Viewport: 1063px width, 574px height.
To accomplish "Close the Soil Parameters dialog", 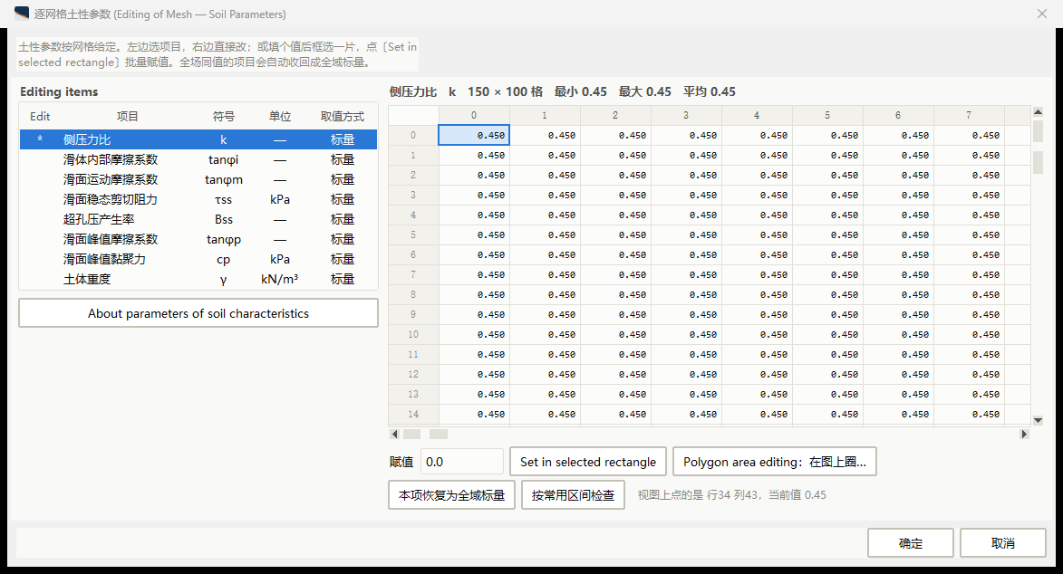I will (1042, 14).
